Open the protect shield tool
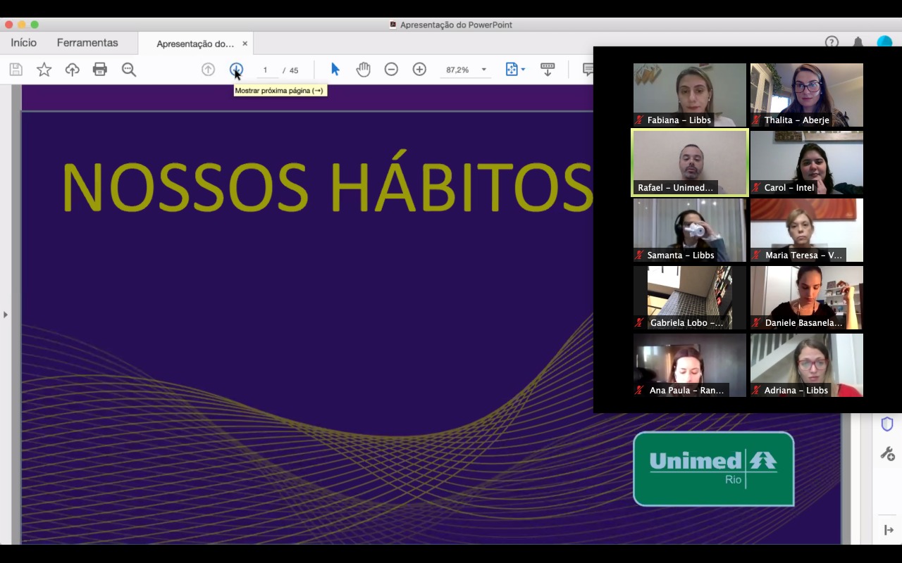The image size is (902, 563). [x=887, y=424]
